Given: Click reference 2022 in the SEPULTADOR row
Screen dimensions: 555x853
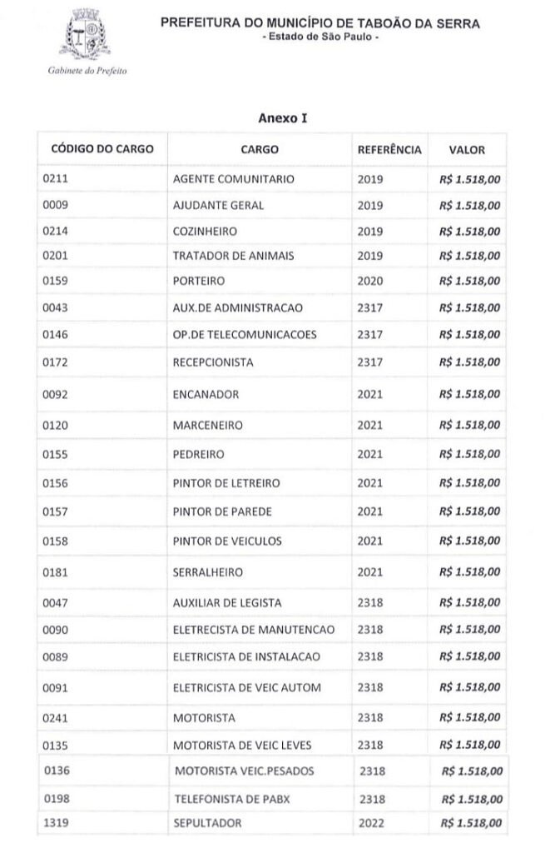Looking at the screenshot, I should pos(373,823).
